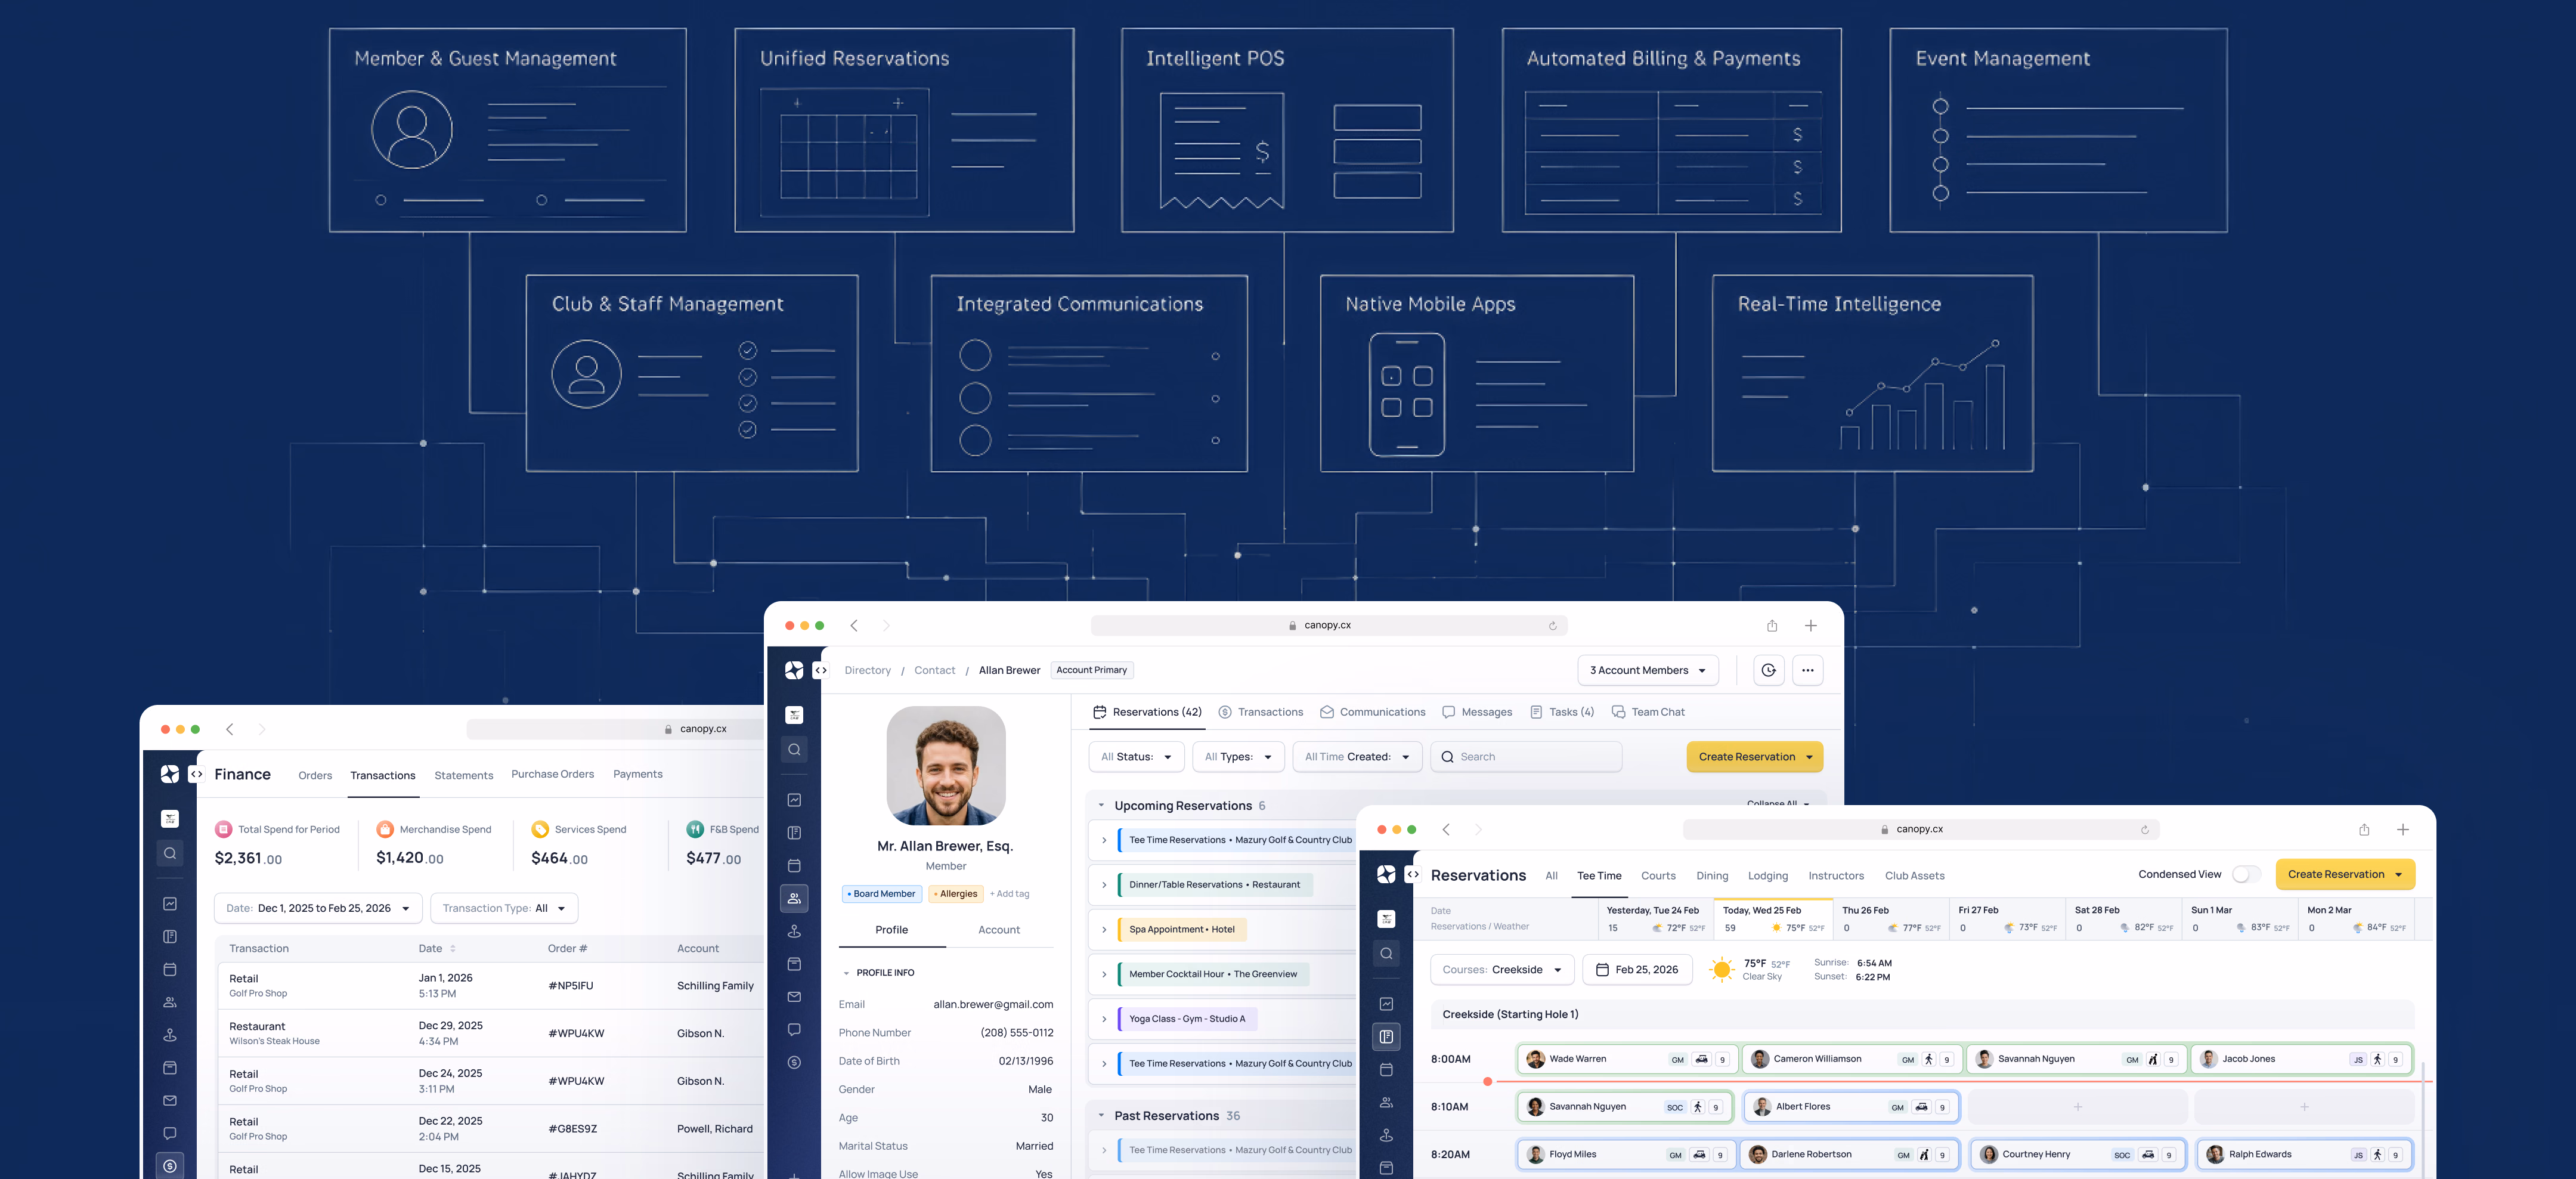
Task: Open search icon in the Reservations window sidebar
Action: pyautogui.click(x=1386, y=953)
